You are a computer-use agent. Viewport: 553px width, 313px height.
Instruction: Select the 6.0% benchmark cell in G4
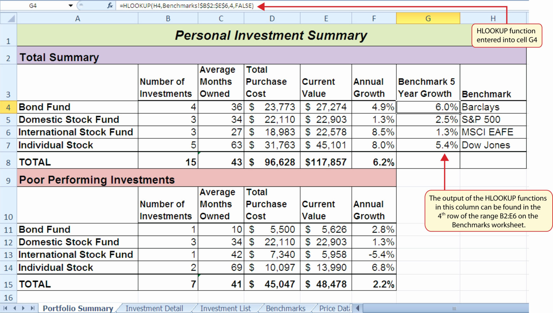[428, 107]
